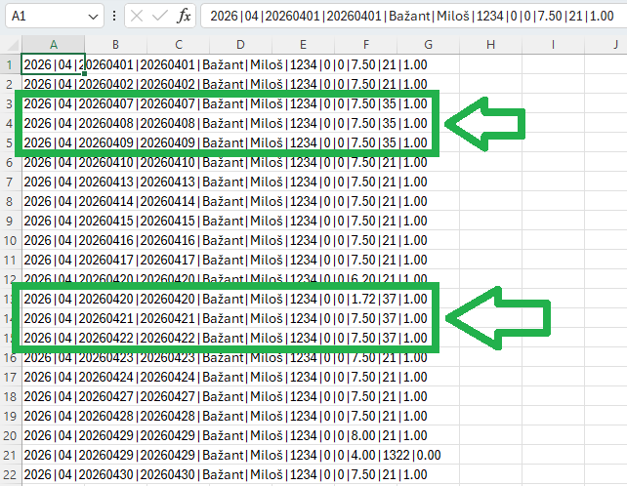Open the Insert Function fx icon
This screenshot has height=486, width=627.
tap(184, 16)
